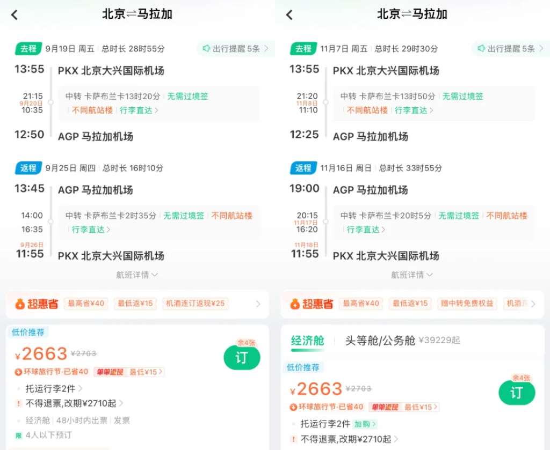Tap the green 订 button on the right
The height and width of the screenshot is (450, 550).
(x=517, y=393)
